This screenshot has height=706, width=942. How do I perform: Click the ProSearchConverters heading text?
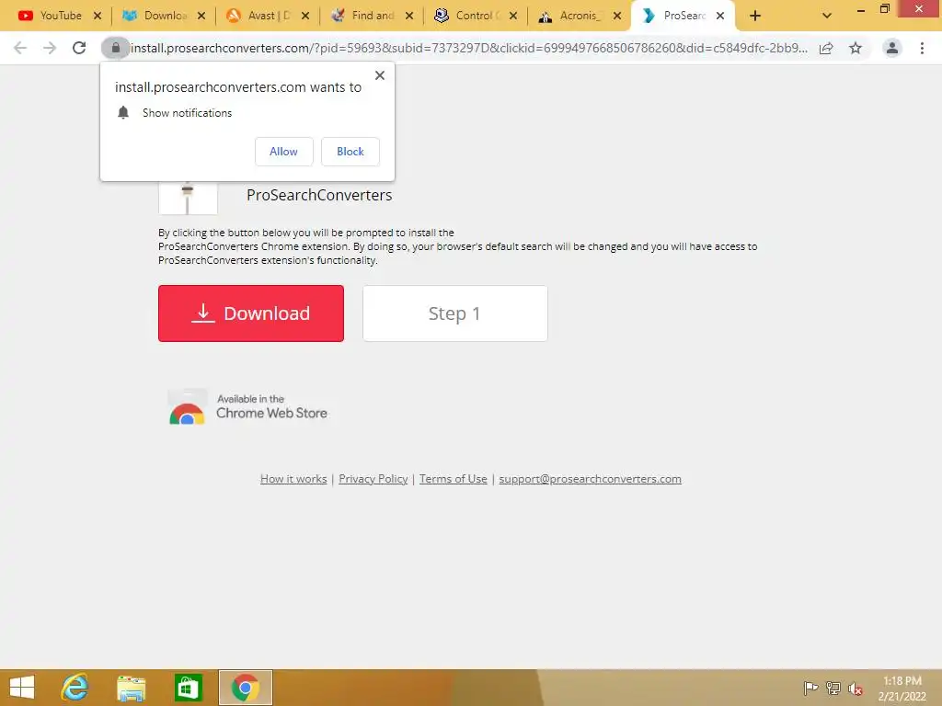(x=319, y=195)
